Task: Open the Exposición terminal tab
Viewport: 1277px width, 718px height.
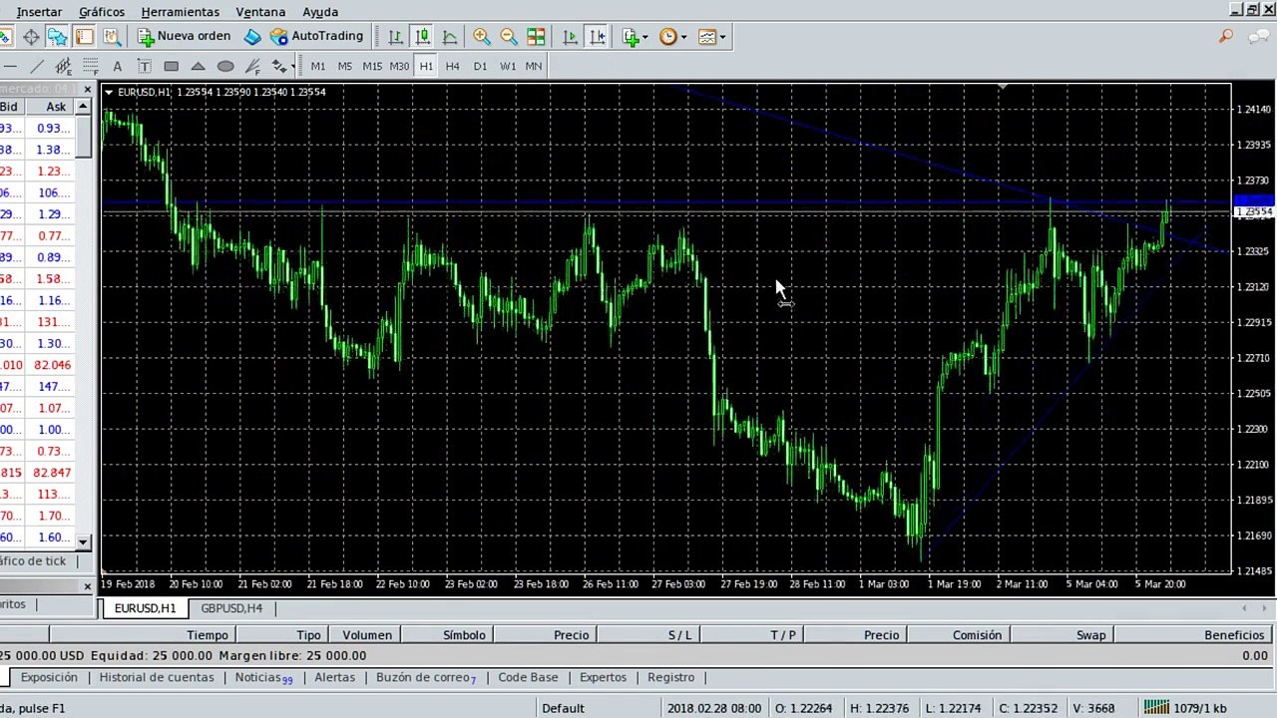Action: (x=49, y=677)
